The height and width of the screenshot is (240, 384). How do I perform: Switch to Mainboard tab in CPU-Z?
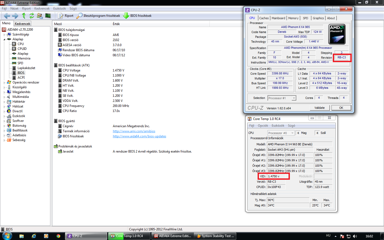click(x=278, y=18)
